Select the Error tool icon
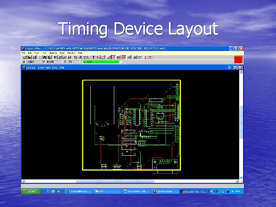Viewport: 276px width, 207px height. tap(103, 57)
